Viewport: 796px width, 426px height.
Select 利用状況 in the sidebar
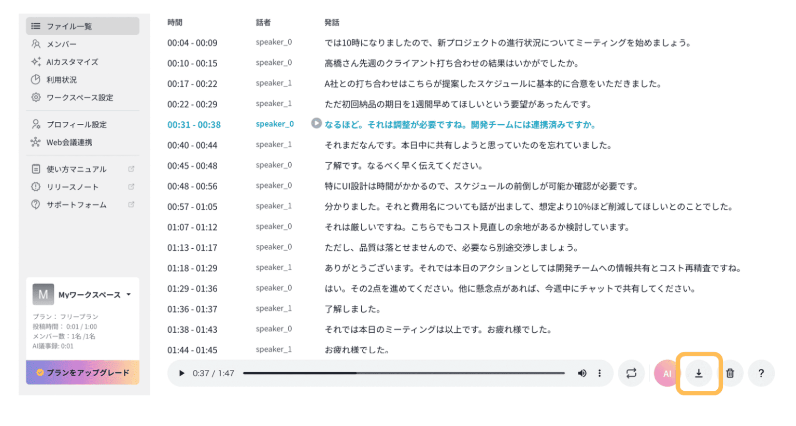pyautogui.click(x=61, y=80)
